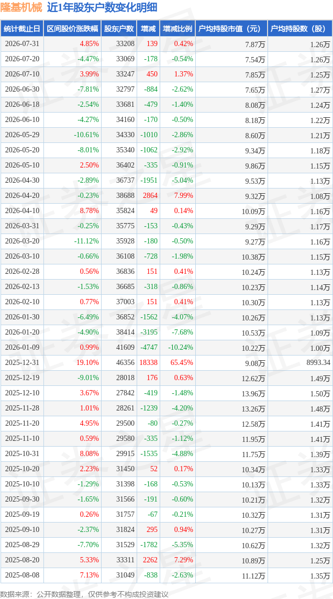Click the 增减 column header
The width and height of the screenshot is (333, 599).
pos(148,29)
